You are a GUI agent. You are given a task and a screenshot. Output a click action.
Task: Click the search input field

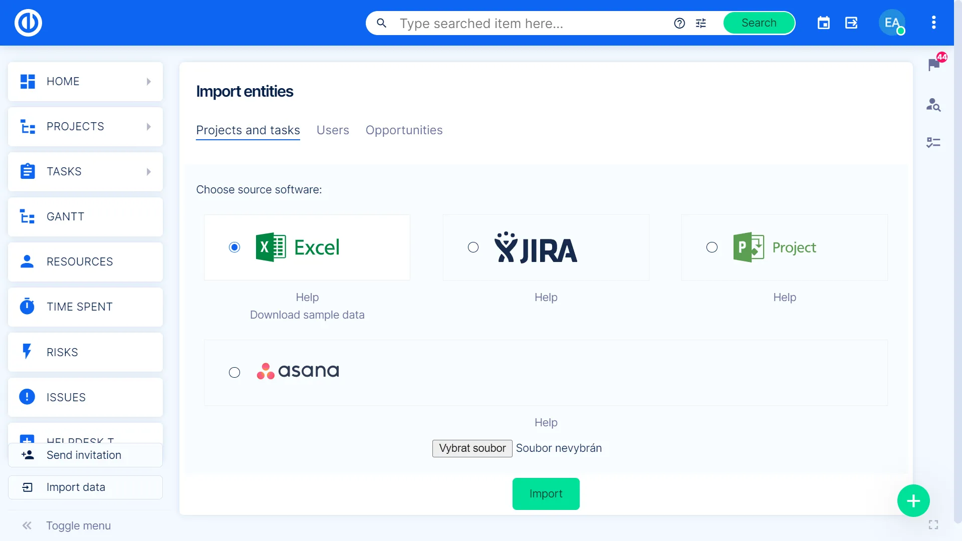tap(531, 24)
